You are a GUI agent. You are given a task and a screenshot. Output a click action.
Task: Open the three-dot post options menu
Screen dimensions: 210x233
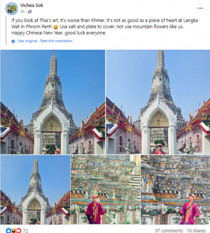point(200,8)
